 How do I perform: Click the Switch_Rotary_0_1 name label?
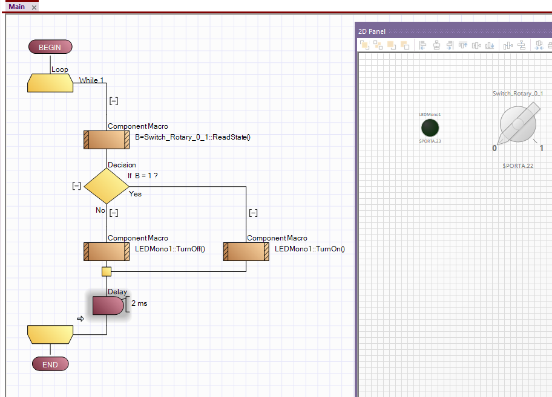tap(518, 94)
